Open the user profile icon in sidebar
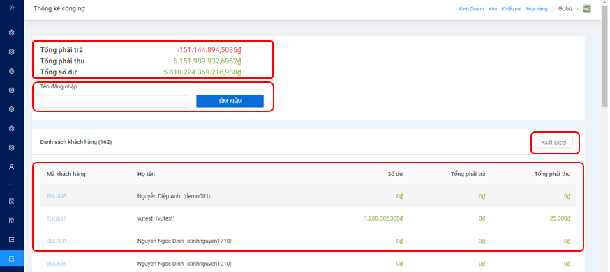This screenshot has width=610, height=272. pos(12,167)
